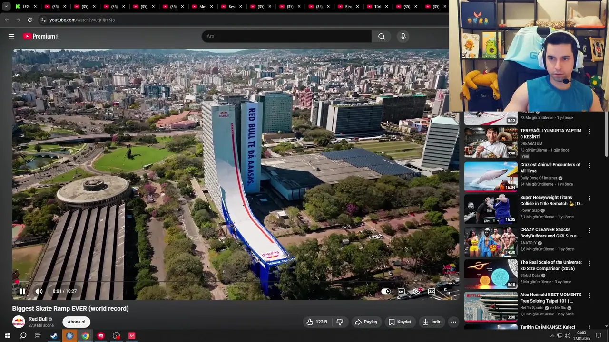Viewport: 609px width, 342px height.
Task: Open 'Alex Honnold BEST MOMENTS' video title
Action: coord(551,298)
